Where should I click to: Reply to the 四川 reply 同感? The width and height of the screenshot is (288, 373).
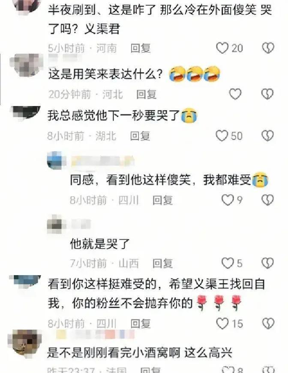[162, 200]
